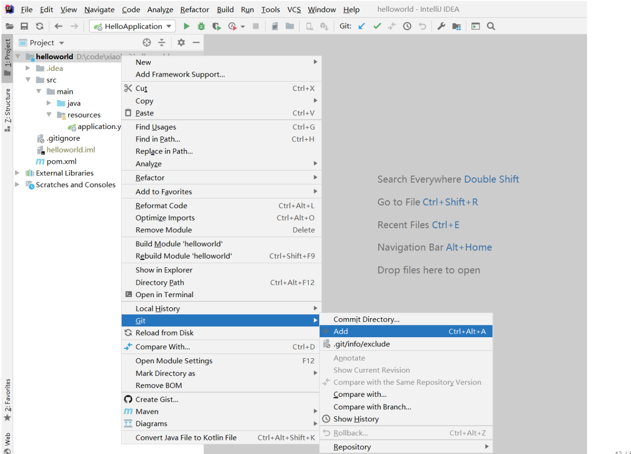Screen dimensions: 631x454
Task: Expand the .idea folder arrow
Action: (x=28, y=68)
